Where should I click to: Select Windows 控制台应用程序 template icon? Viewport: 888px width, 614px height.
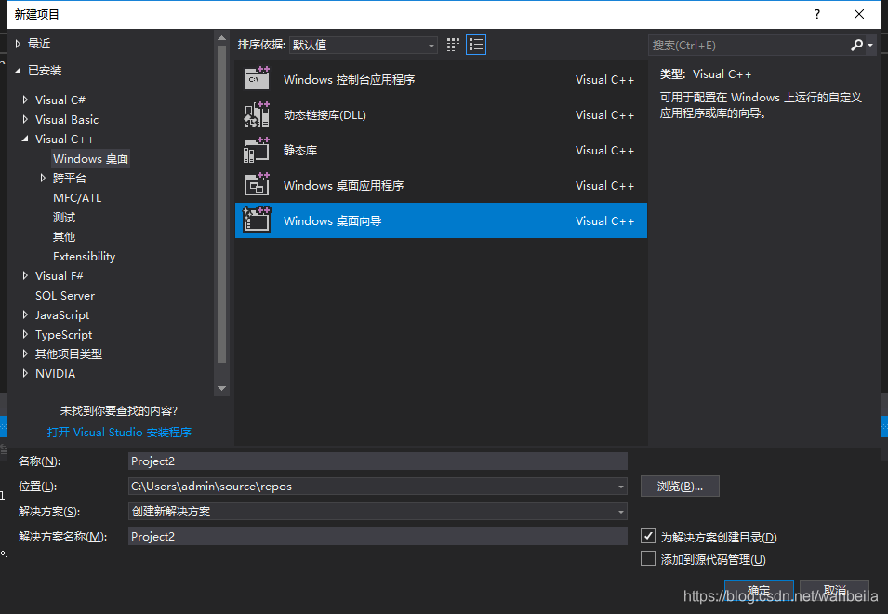point(257,79)
